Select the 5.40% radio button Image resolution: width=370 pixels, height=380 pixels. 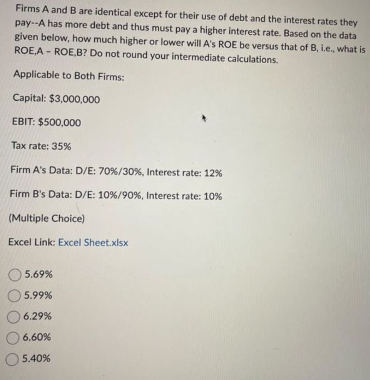[15, 358]
